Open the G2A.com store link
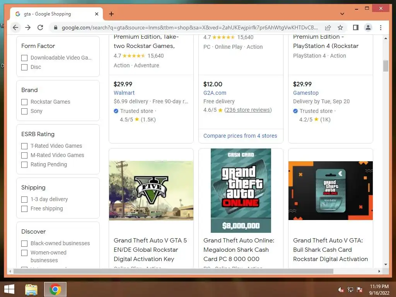Screen dimensions: 396x297 pyautogui.click(x=215, y=93)
